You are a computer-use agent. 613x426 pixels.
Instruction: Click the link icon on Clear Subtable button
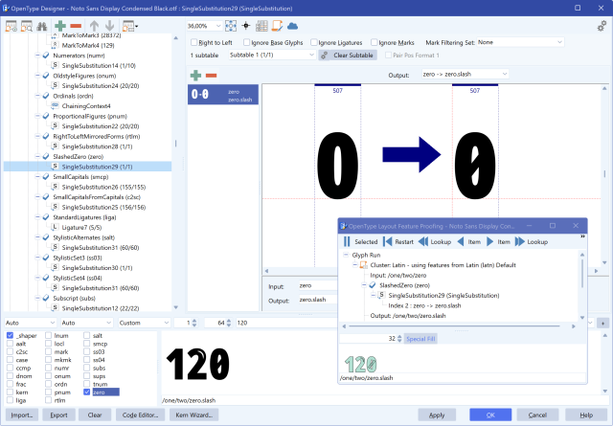pos(325,56)
